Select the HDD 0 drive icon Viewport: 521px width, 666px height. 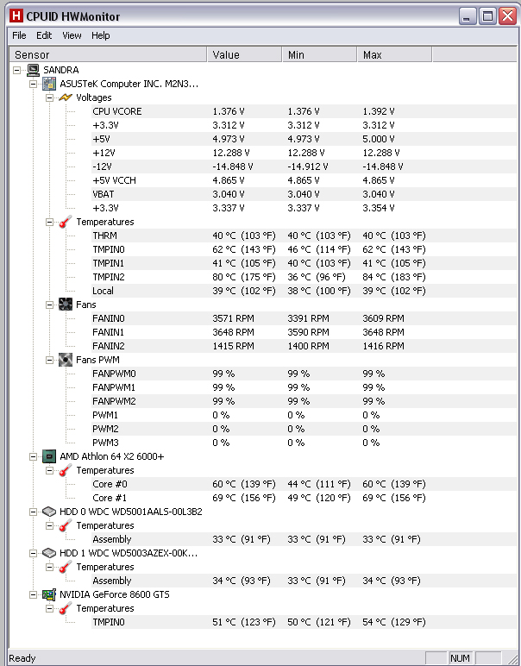coord(49,512)
